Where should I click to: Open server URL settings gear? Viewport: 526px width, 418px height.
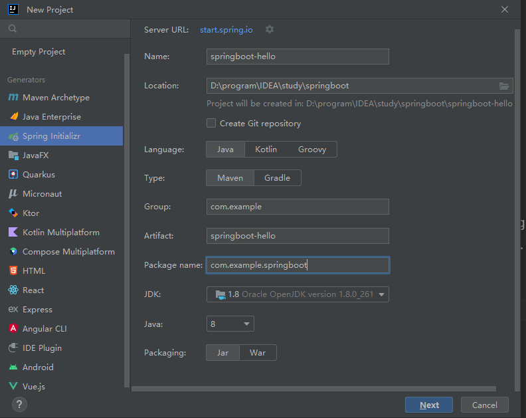[x=270, y=29]
